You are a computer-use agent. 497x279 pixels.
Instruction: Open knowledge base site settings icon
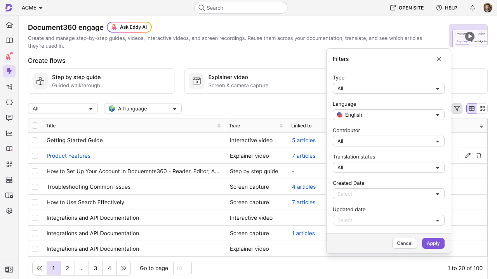(x=9, y=195)
